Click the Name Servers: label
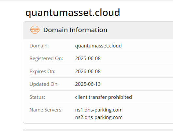 click(x=46, y=110)
